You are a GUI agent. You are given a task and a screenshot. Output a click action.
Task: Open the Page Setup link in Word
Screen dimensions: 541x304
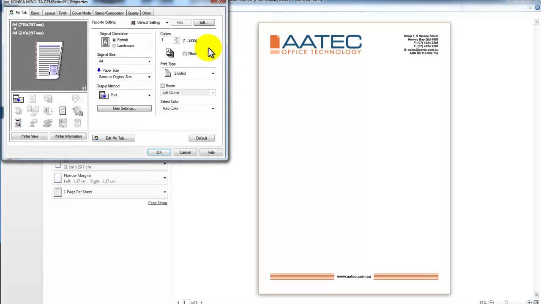pyautogui.click(x=158, y=203)
